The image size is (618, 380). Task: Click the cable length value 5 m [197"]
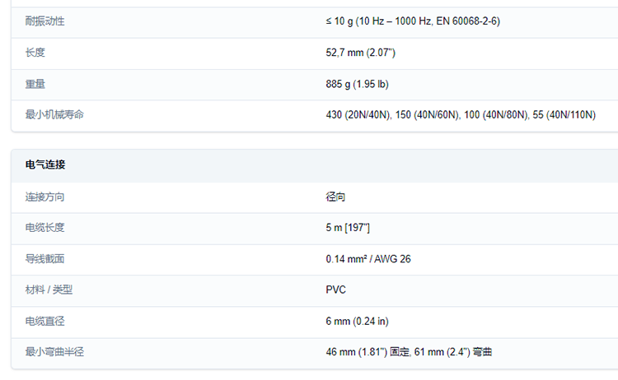[x=348, y=227]
